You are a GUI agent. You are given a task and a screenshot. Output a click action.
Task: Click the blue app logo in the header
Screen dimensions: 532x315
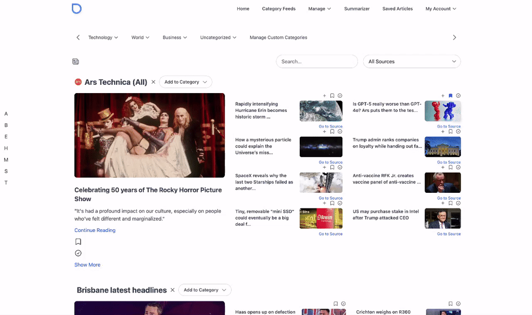[77, 8]
